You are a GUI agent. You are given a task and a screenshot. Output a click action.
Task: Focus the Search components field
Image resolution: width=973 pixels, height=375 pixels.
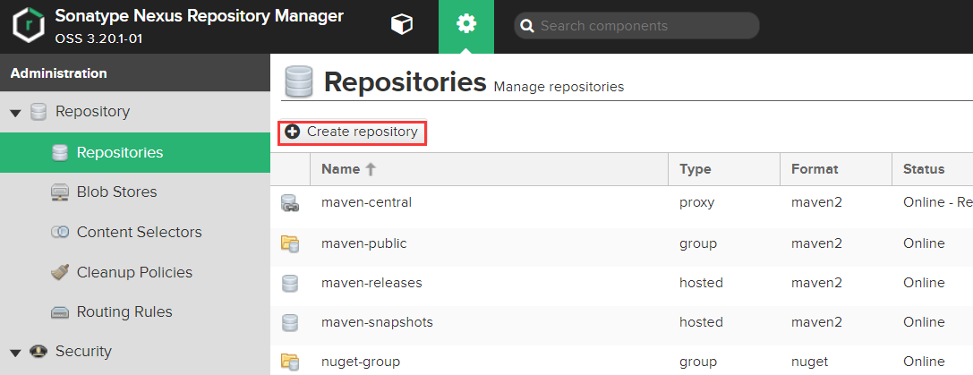coord(636,26)
